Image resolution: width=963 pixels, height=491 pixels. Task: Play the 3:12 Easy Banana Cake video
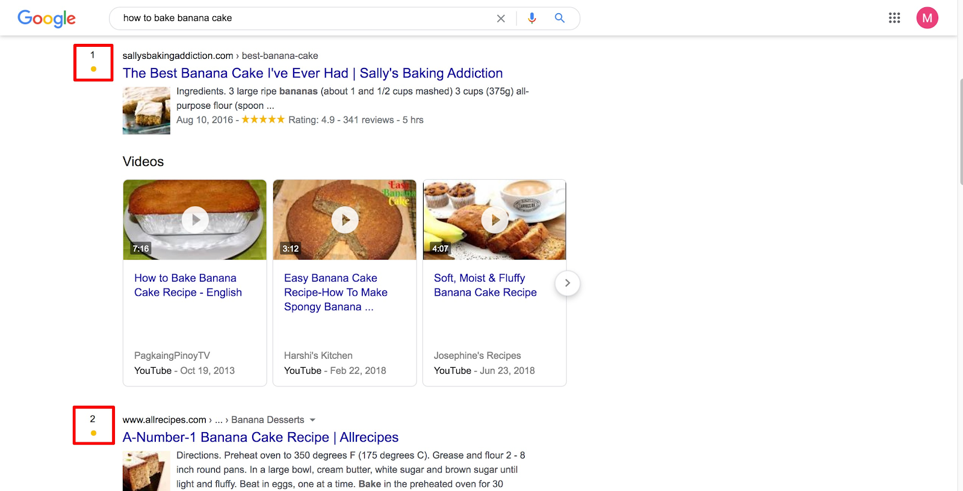(345, 220)
